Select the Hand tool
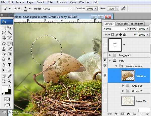151x116 pixels. 4,81
